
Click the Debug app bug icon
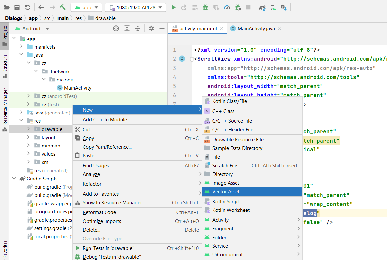point(205,7)
